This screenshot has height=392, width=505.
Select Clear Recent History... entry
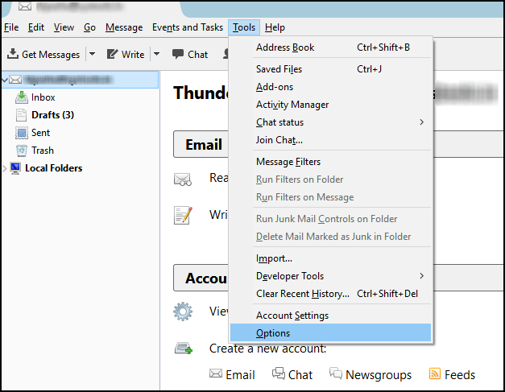click(330, 294)
